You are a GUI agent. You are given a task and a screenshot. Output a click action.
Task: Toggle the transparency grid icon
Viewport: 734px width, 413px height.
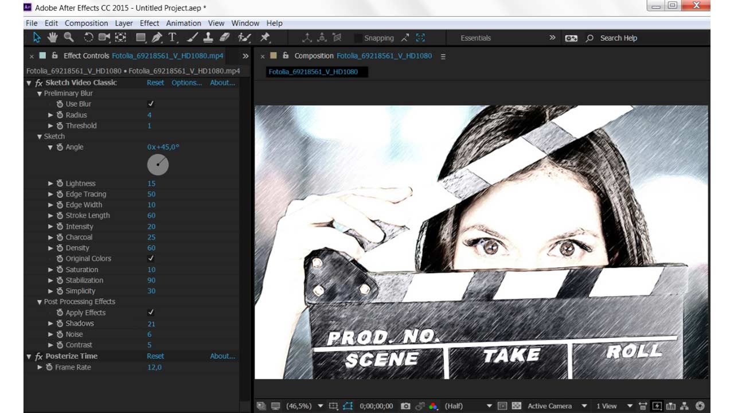click(x=516, y=406)
